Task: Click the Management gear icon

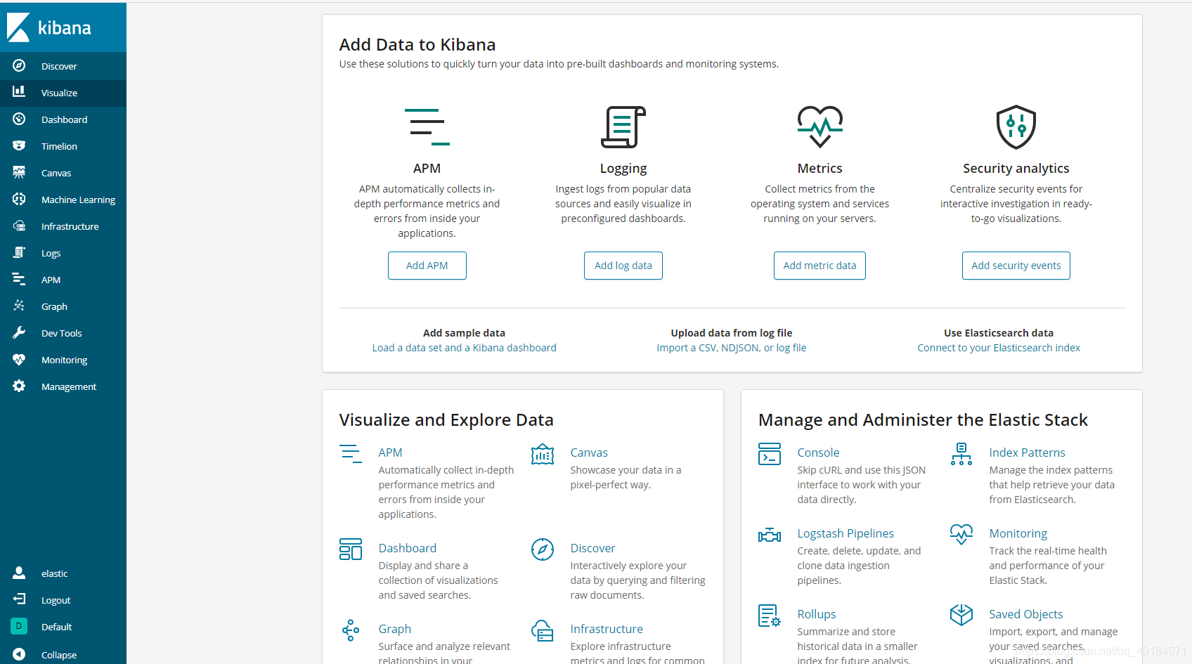Action: pos(19,386)
